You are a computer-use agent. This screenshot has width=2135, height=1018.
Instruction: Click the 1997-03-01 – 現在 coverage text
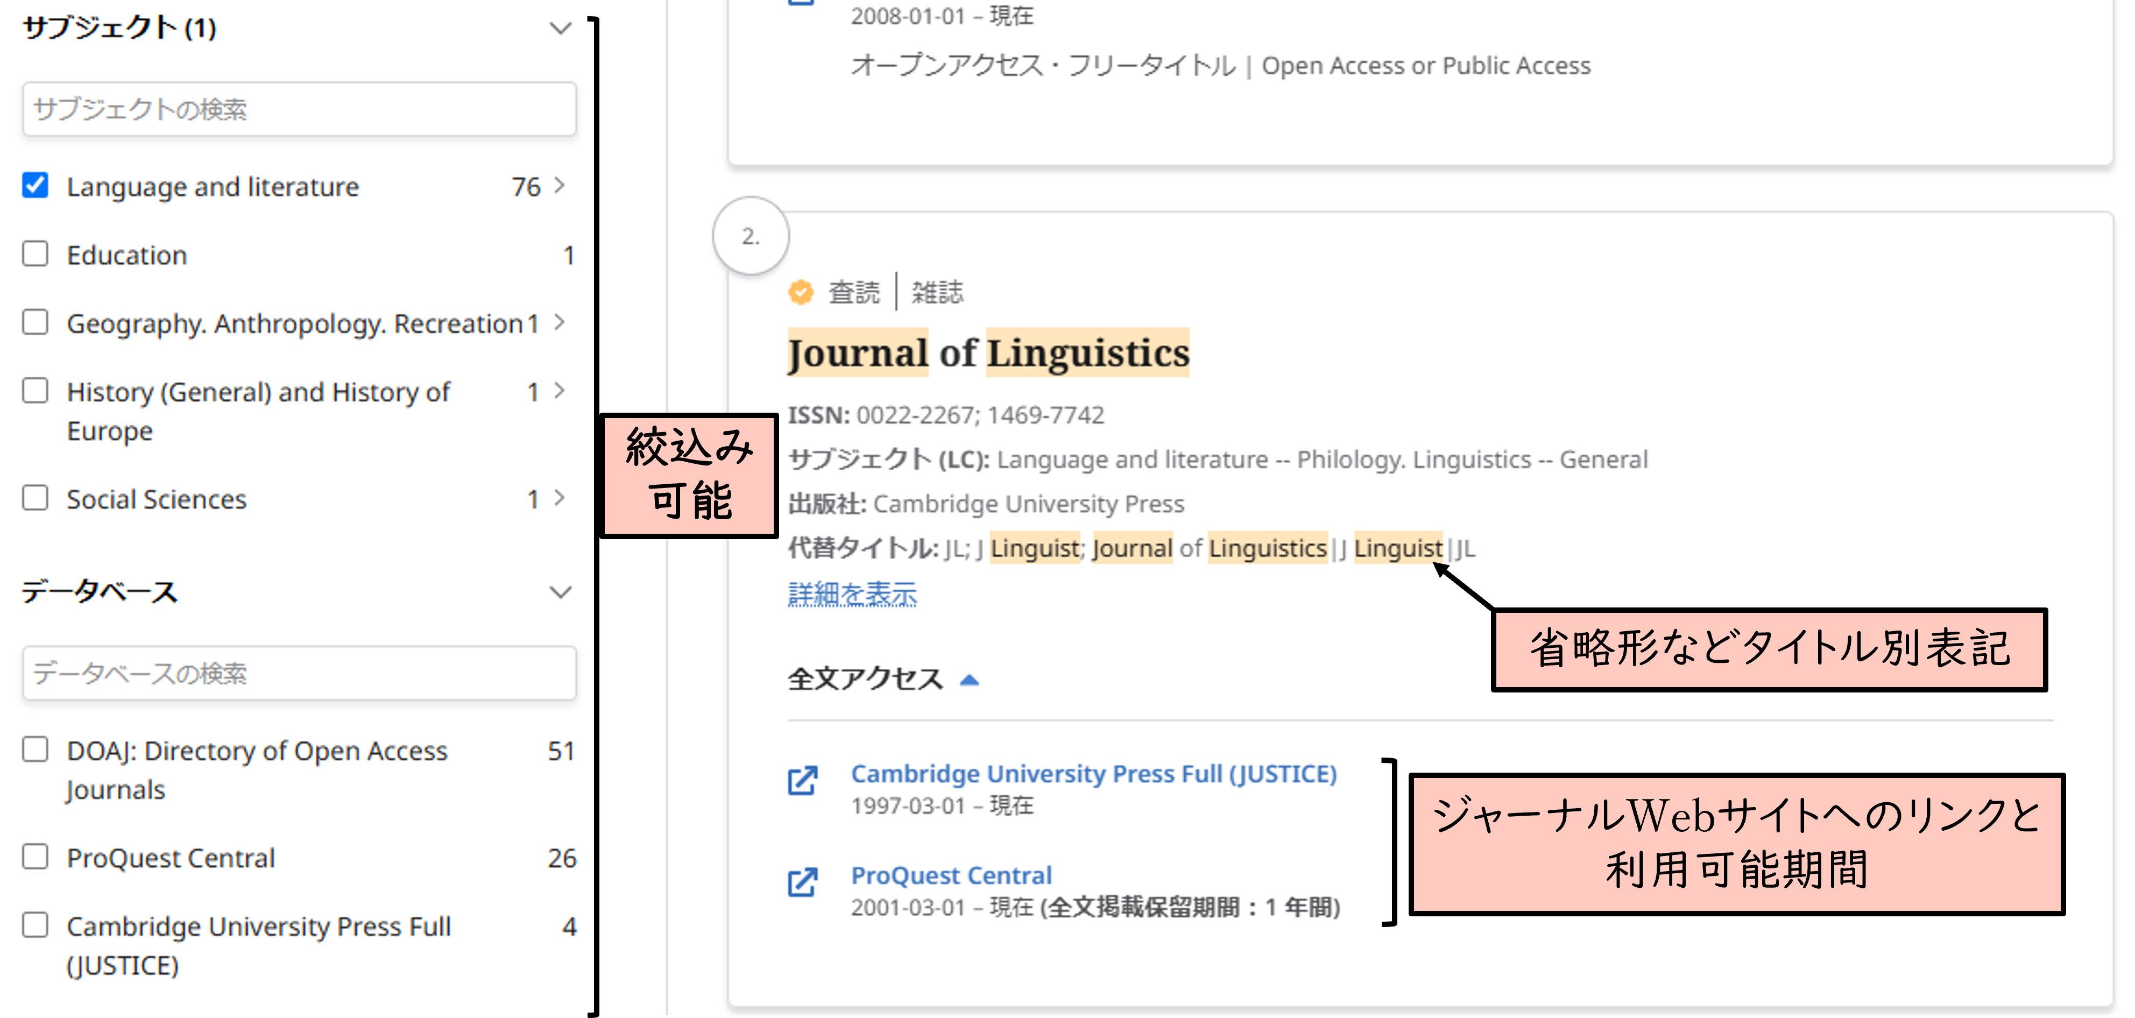tap(942, 805)
